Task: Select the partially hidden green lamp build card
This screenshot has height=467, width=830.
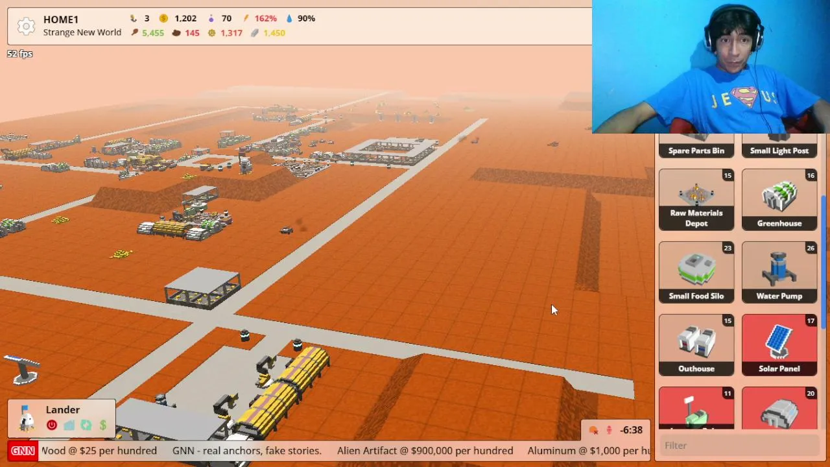Action: pos(696,408)
